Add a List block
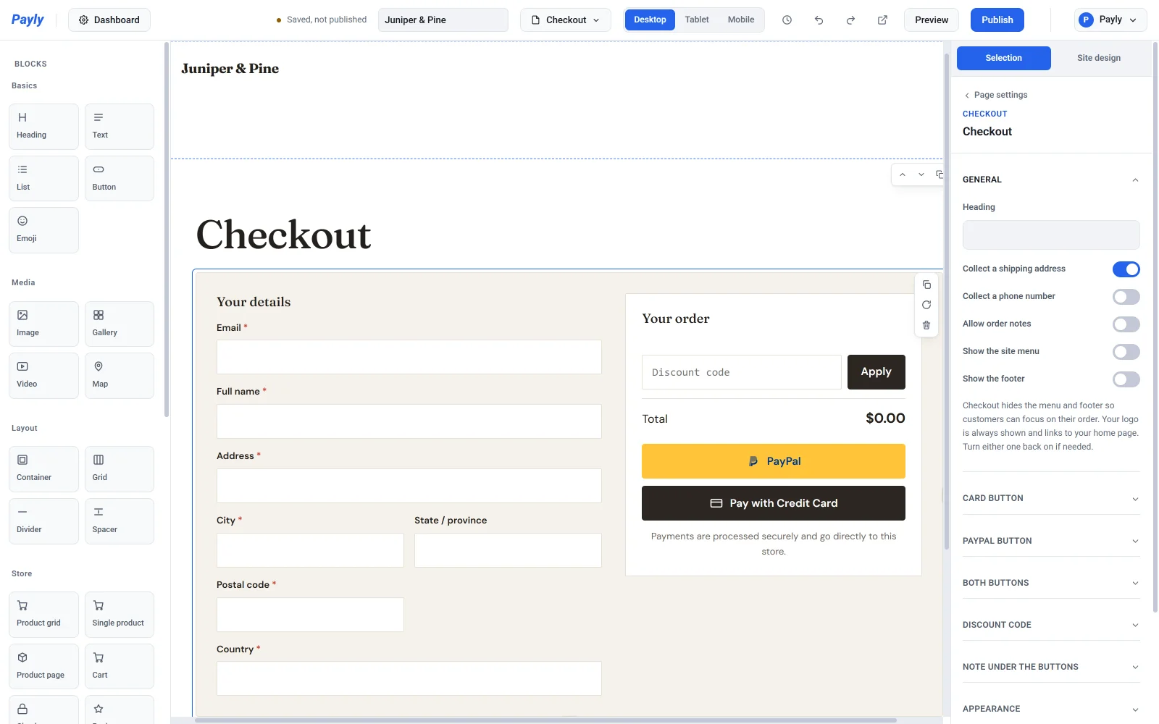This screenshot has height=724, width=1159. pyautogui.click(x=43, y=178)
